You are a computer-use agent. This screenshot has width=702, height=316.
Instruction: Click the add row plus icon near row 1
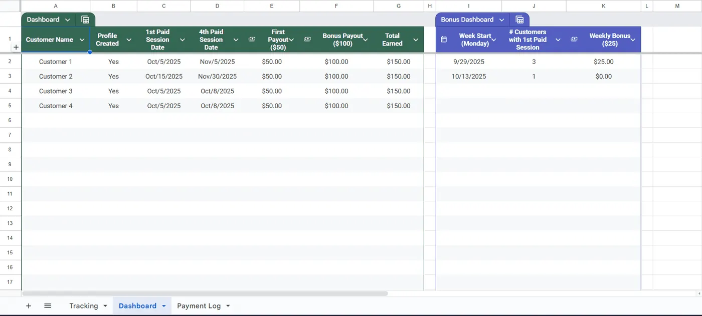(16, 47)
